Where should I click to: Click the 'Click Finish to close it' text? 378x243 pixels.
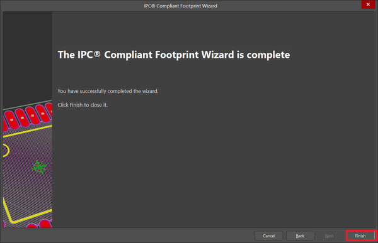click(x=83, y=105)
